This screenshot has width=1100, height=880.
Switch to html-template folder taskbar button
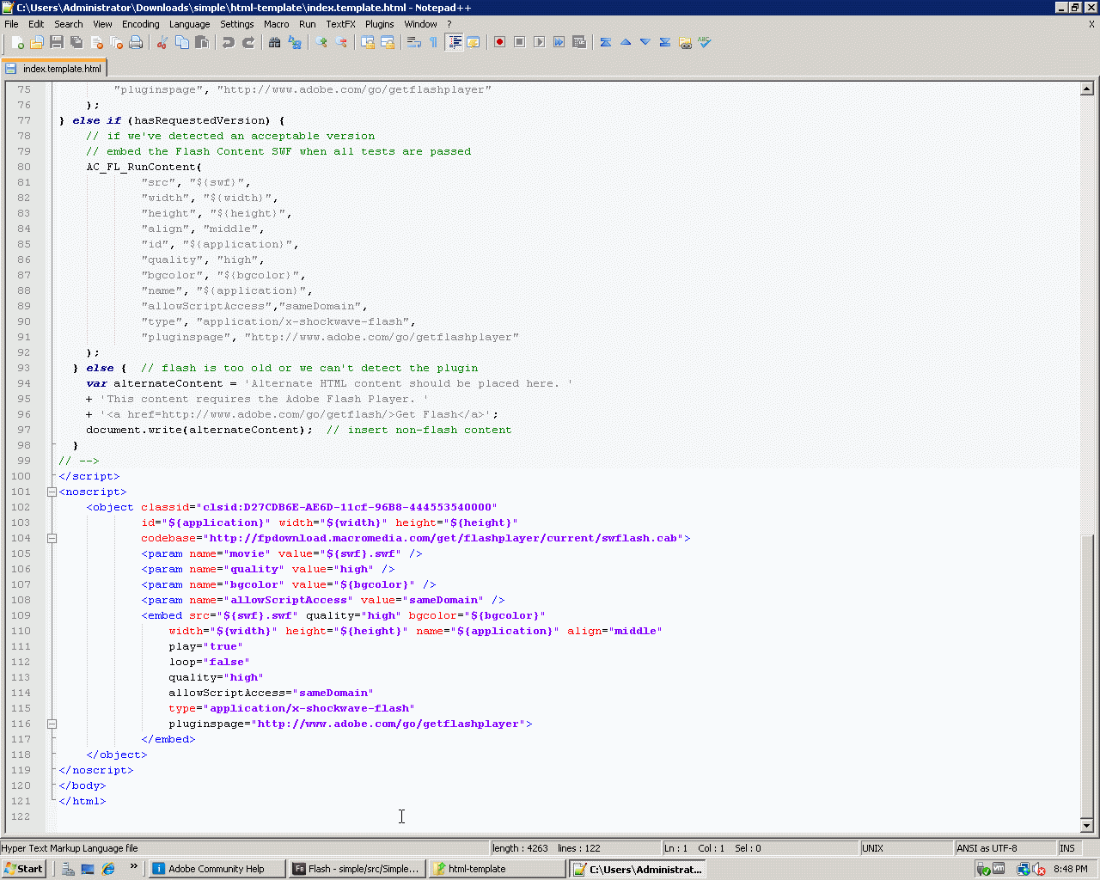pos(497,869)
